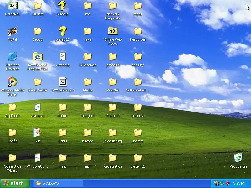
Task: Select the Connection Wizard folder
Action: pos(12,158)
